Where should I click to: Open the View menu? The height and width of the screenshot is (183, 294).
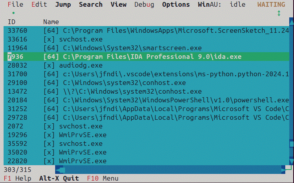click(x=119, y=5)
